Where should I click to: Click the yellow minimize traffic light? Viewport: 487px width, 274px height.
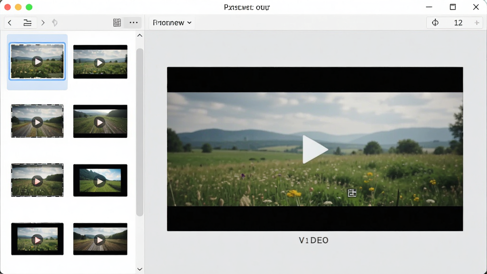[19, 7]
